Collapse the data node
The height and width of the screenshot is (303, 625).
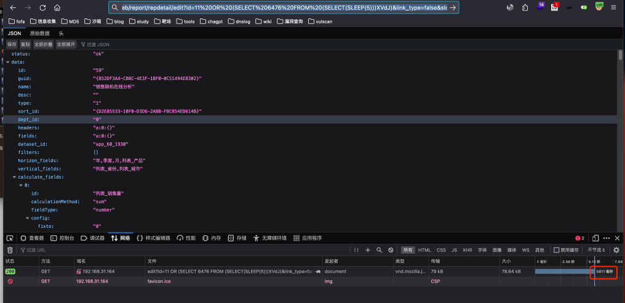[7, 62]
